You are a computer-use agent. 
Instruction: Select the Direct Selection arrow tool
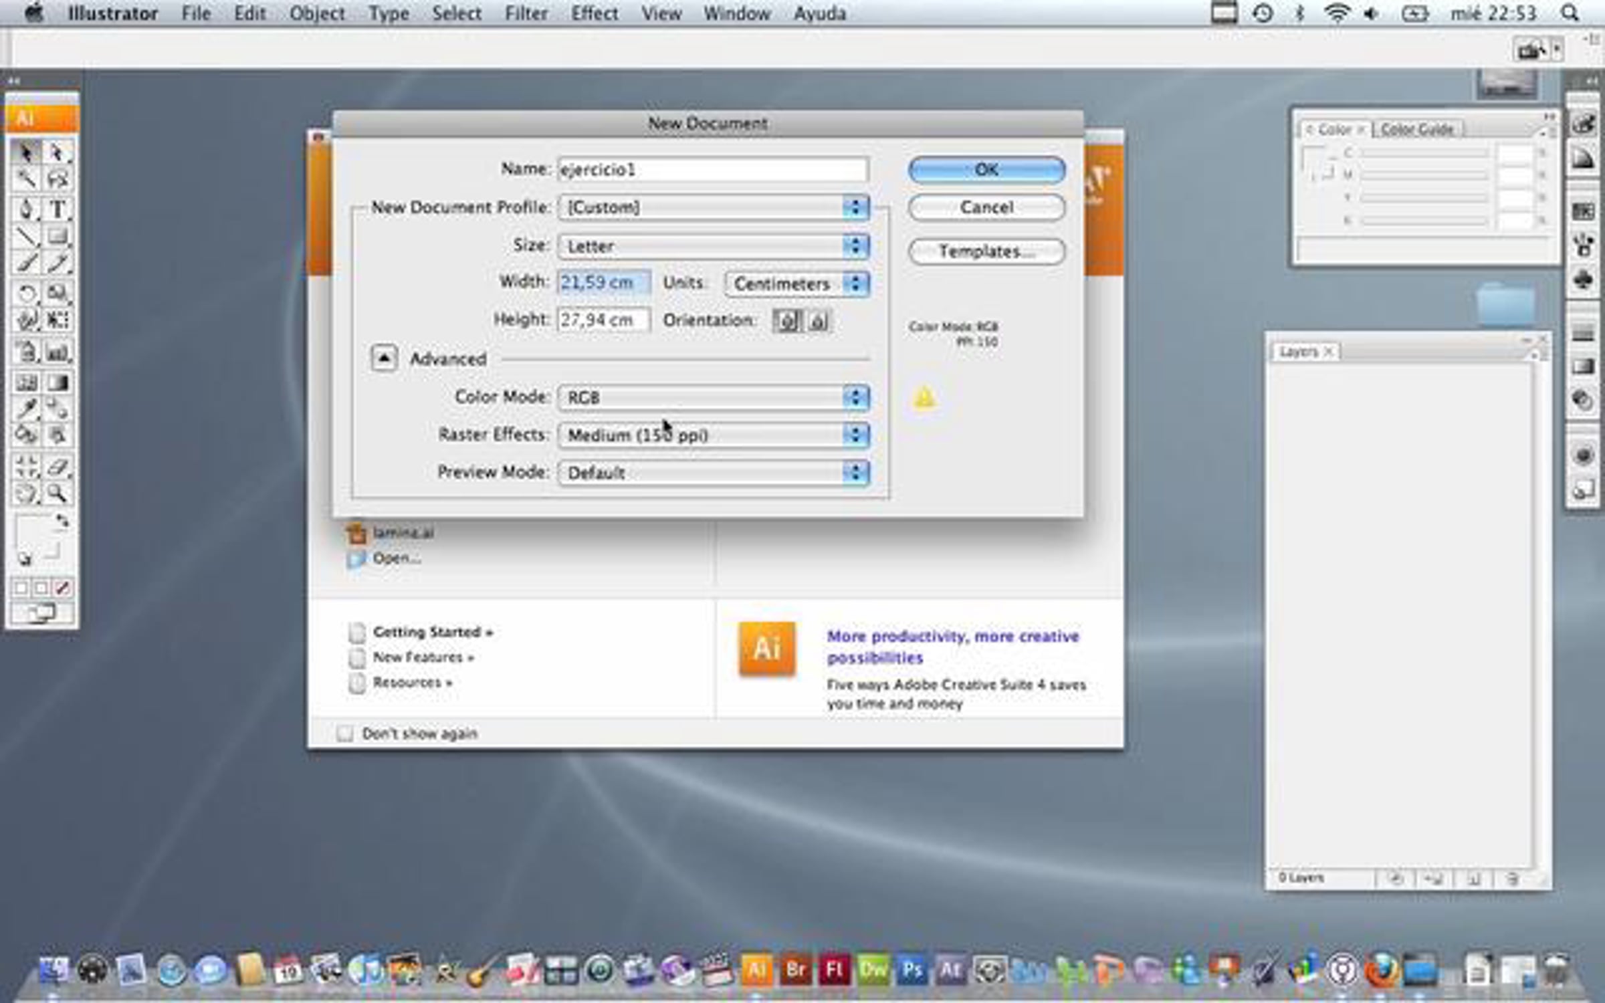tap(58, 153)
